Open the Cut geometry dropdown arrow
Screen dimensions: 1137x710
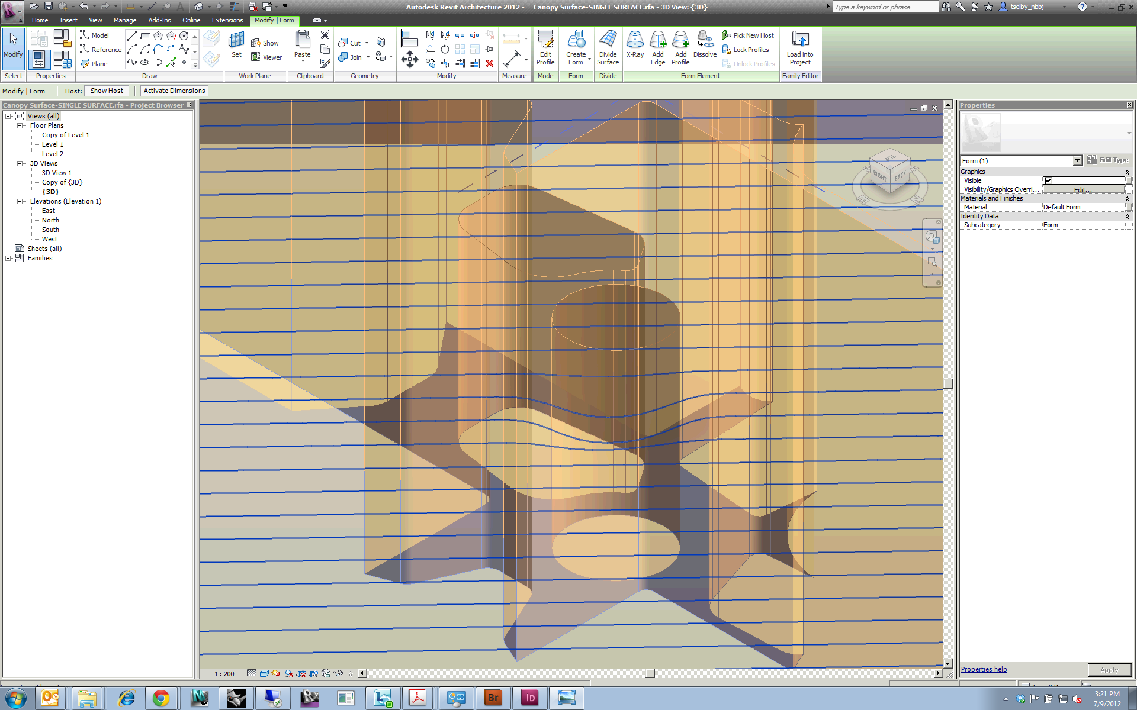pyautogui.click(x=367, y=43)
